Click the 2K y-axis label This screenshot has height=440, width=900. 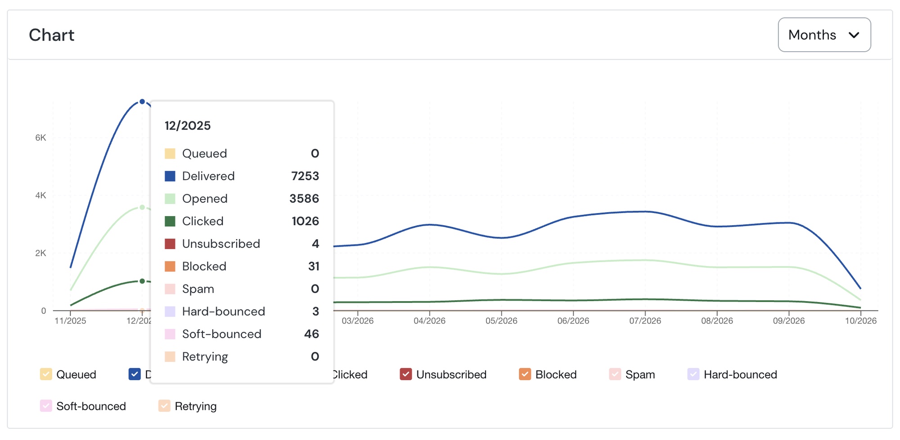(40, 253)
